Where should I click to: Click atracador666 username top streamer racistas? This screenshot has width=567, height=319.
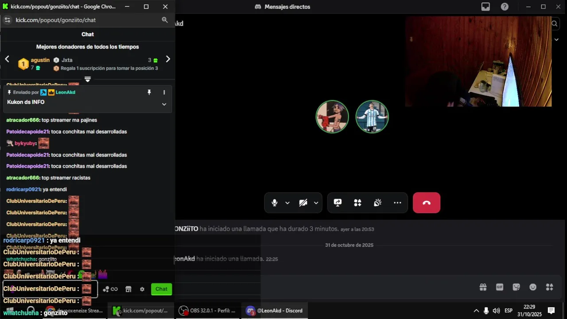tap(23, 178)
